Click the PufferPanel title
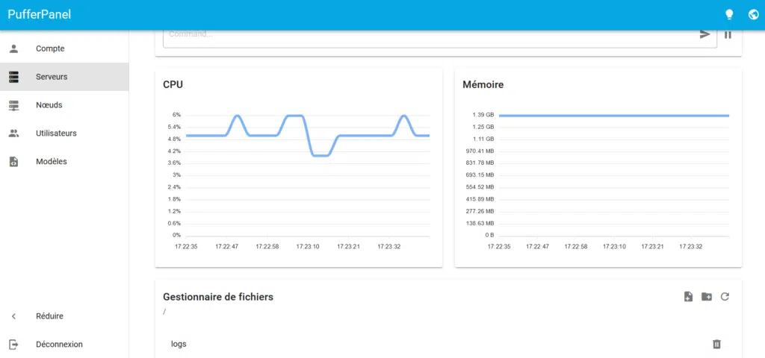Image resolution: width=765 pixels, height=358 pixels. [39, 15]
